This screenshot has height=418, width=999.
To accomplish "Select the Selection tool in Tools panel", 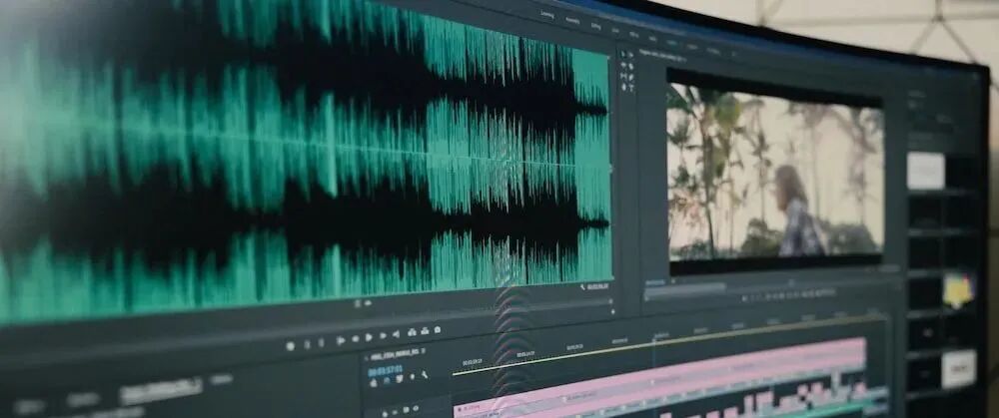I will coord(623,54).
